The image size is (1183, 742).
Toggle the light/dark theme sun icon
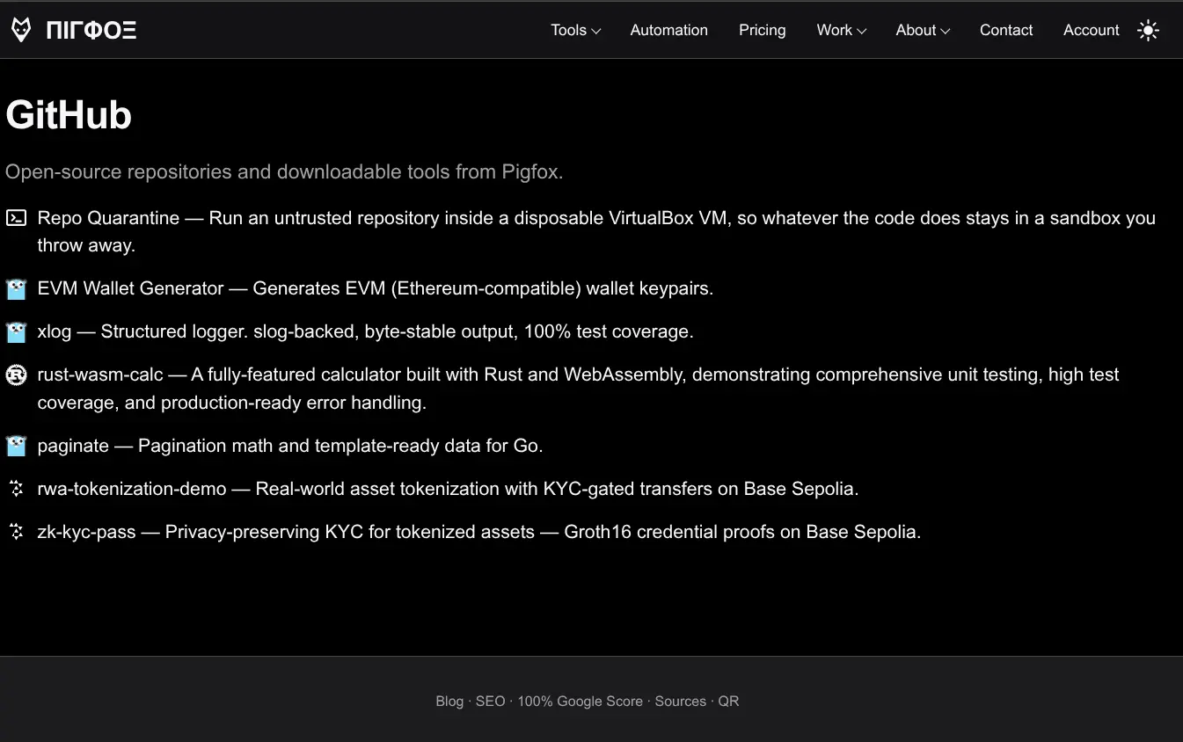[1148, 31]
